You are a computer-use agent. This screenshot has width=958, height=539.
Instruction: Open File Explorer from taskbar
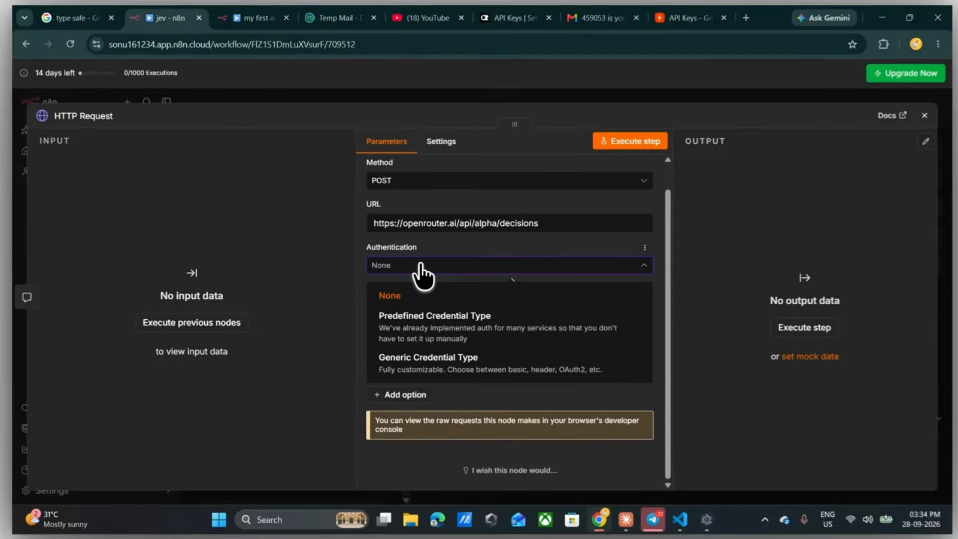(x=410, y=520)
